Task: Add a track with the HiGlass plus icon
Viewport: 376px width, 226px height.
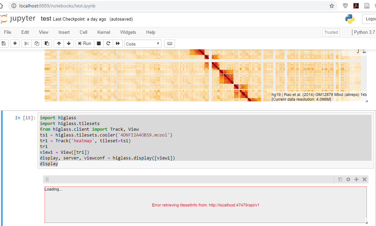Action: coord(356,179)
